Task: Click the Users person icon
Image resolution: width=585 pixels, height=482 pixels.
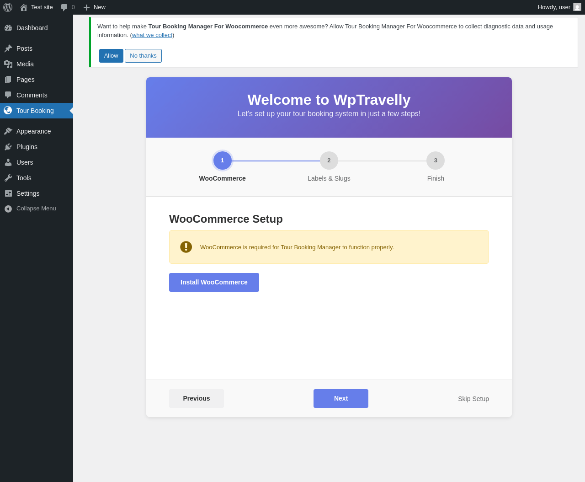Action: point(8,162)
